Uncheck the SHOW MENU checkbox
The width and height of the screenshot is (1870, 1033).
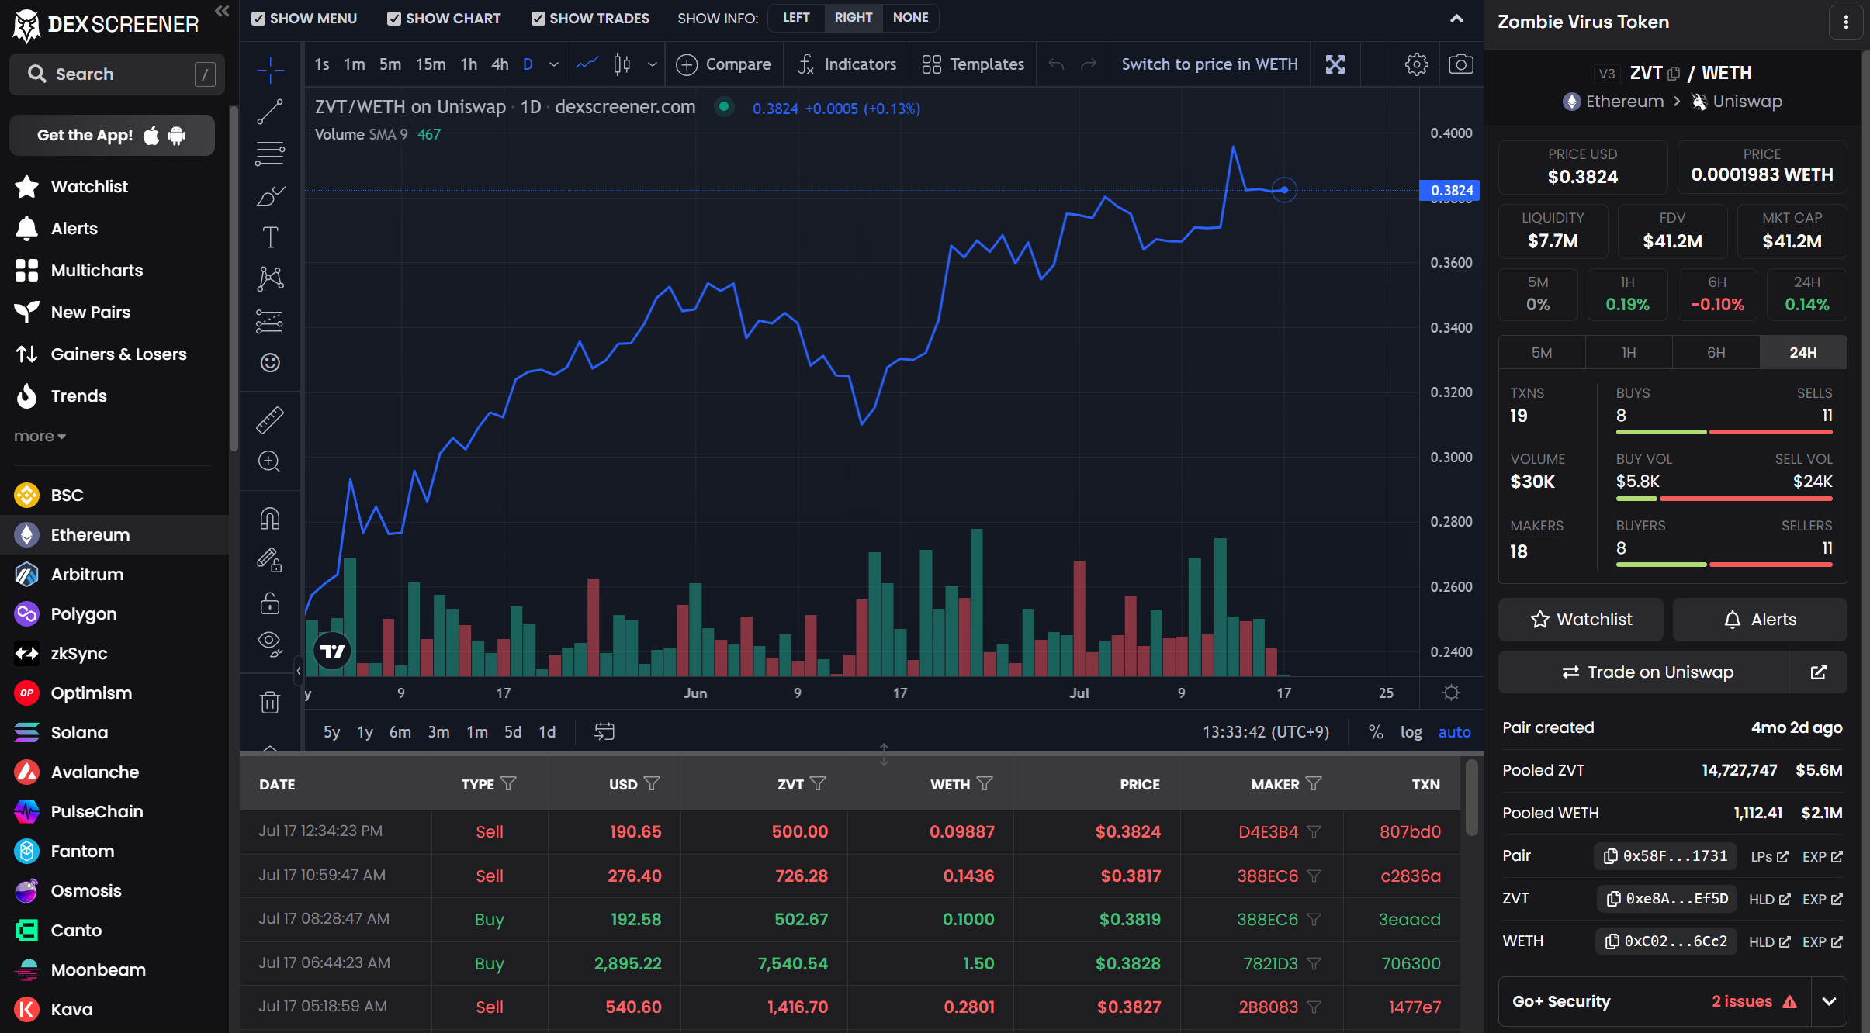pos(258,18)
